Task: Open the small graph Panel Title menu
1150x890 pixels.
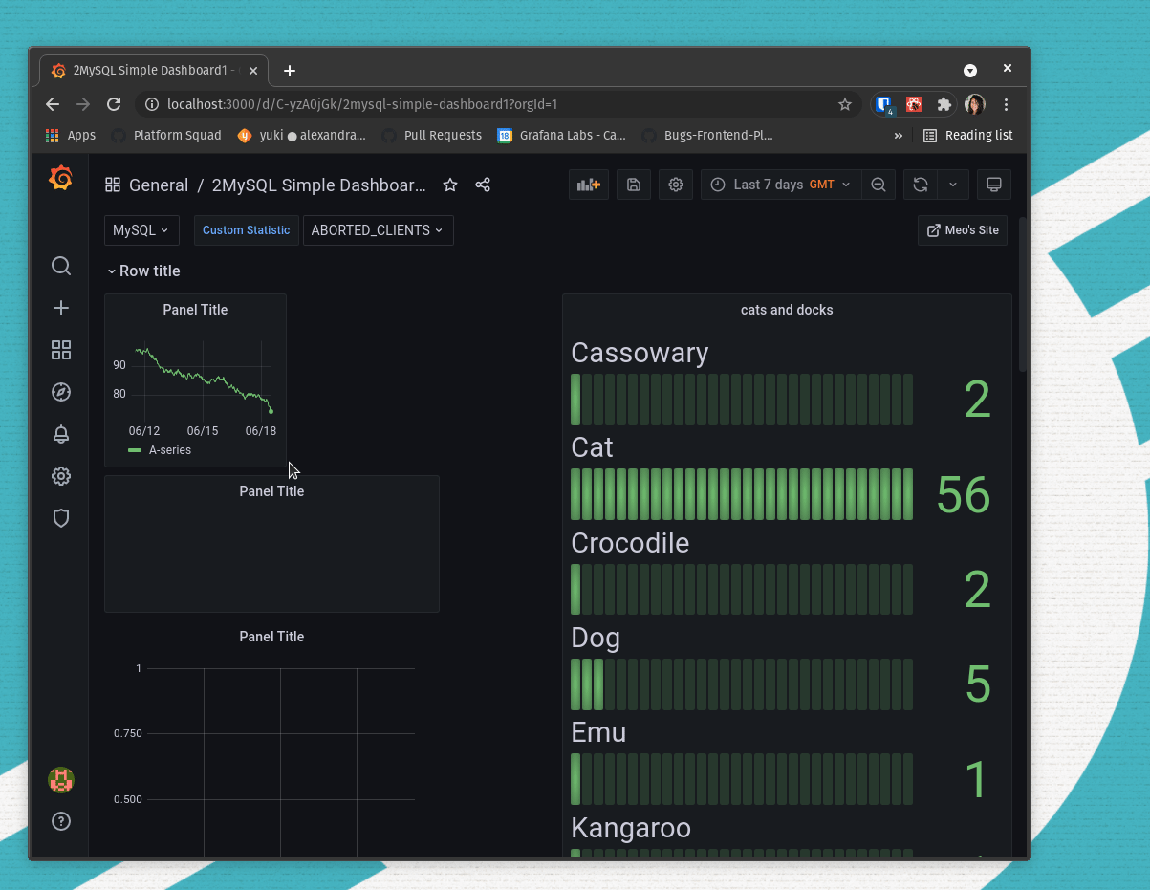Action: pyautogui.click(x=195, y=310)
